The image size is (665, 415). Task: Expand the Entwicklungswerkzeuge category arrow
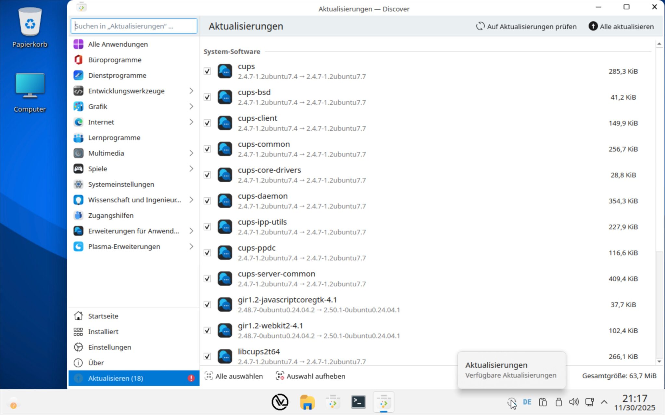tap(191, 91)
